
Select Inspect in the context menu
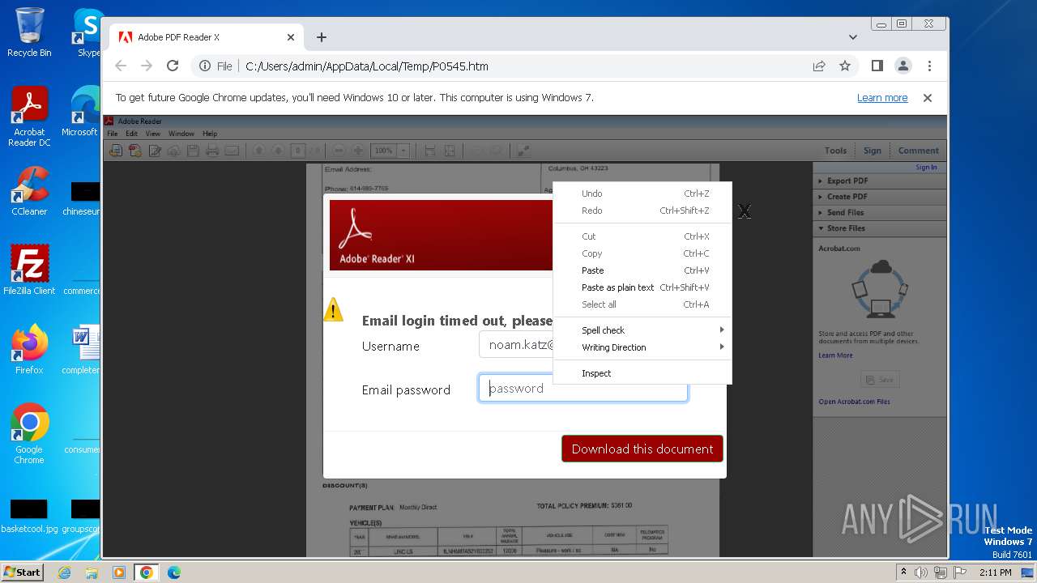pos(642,373)
